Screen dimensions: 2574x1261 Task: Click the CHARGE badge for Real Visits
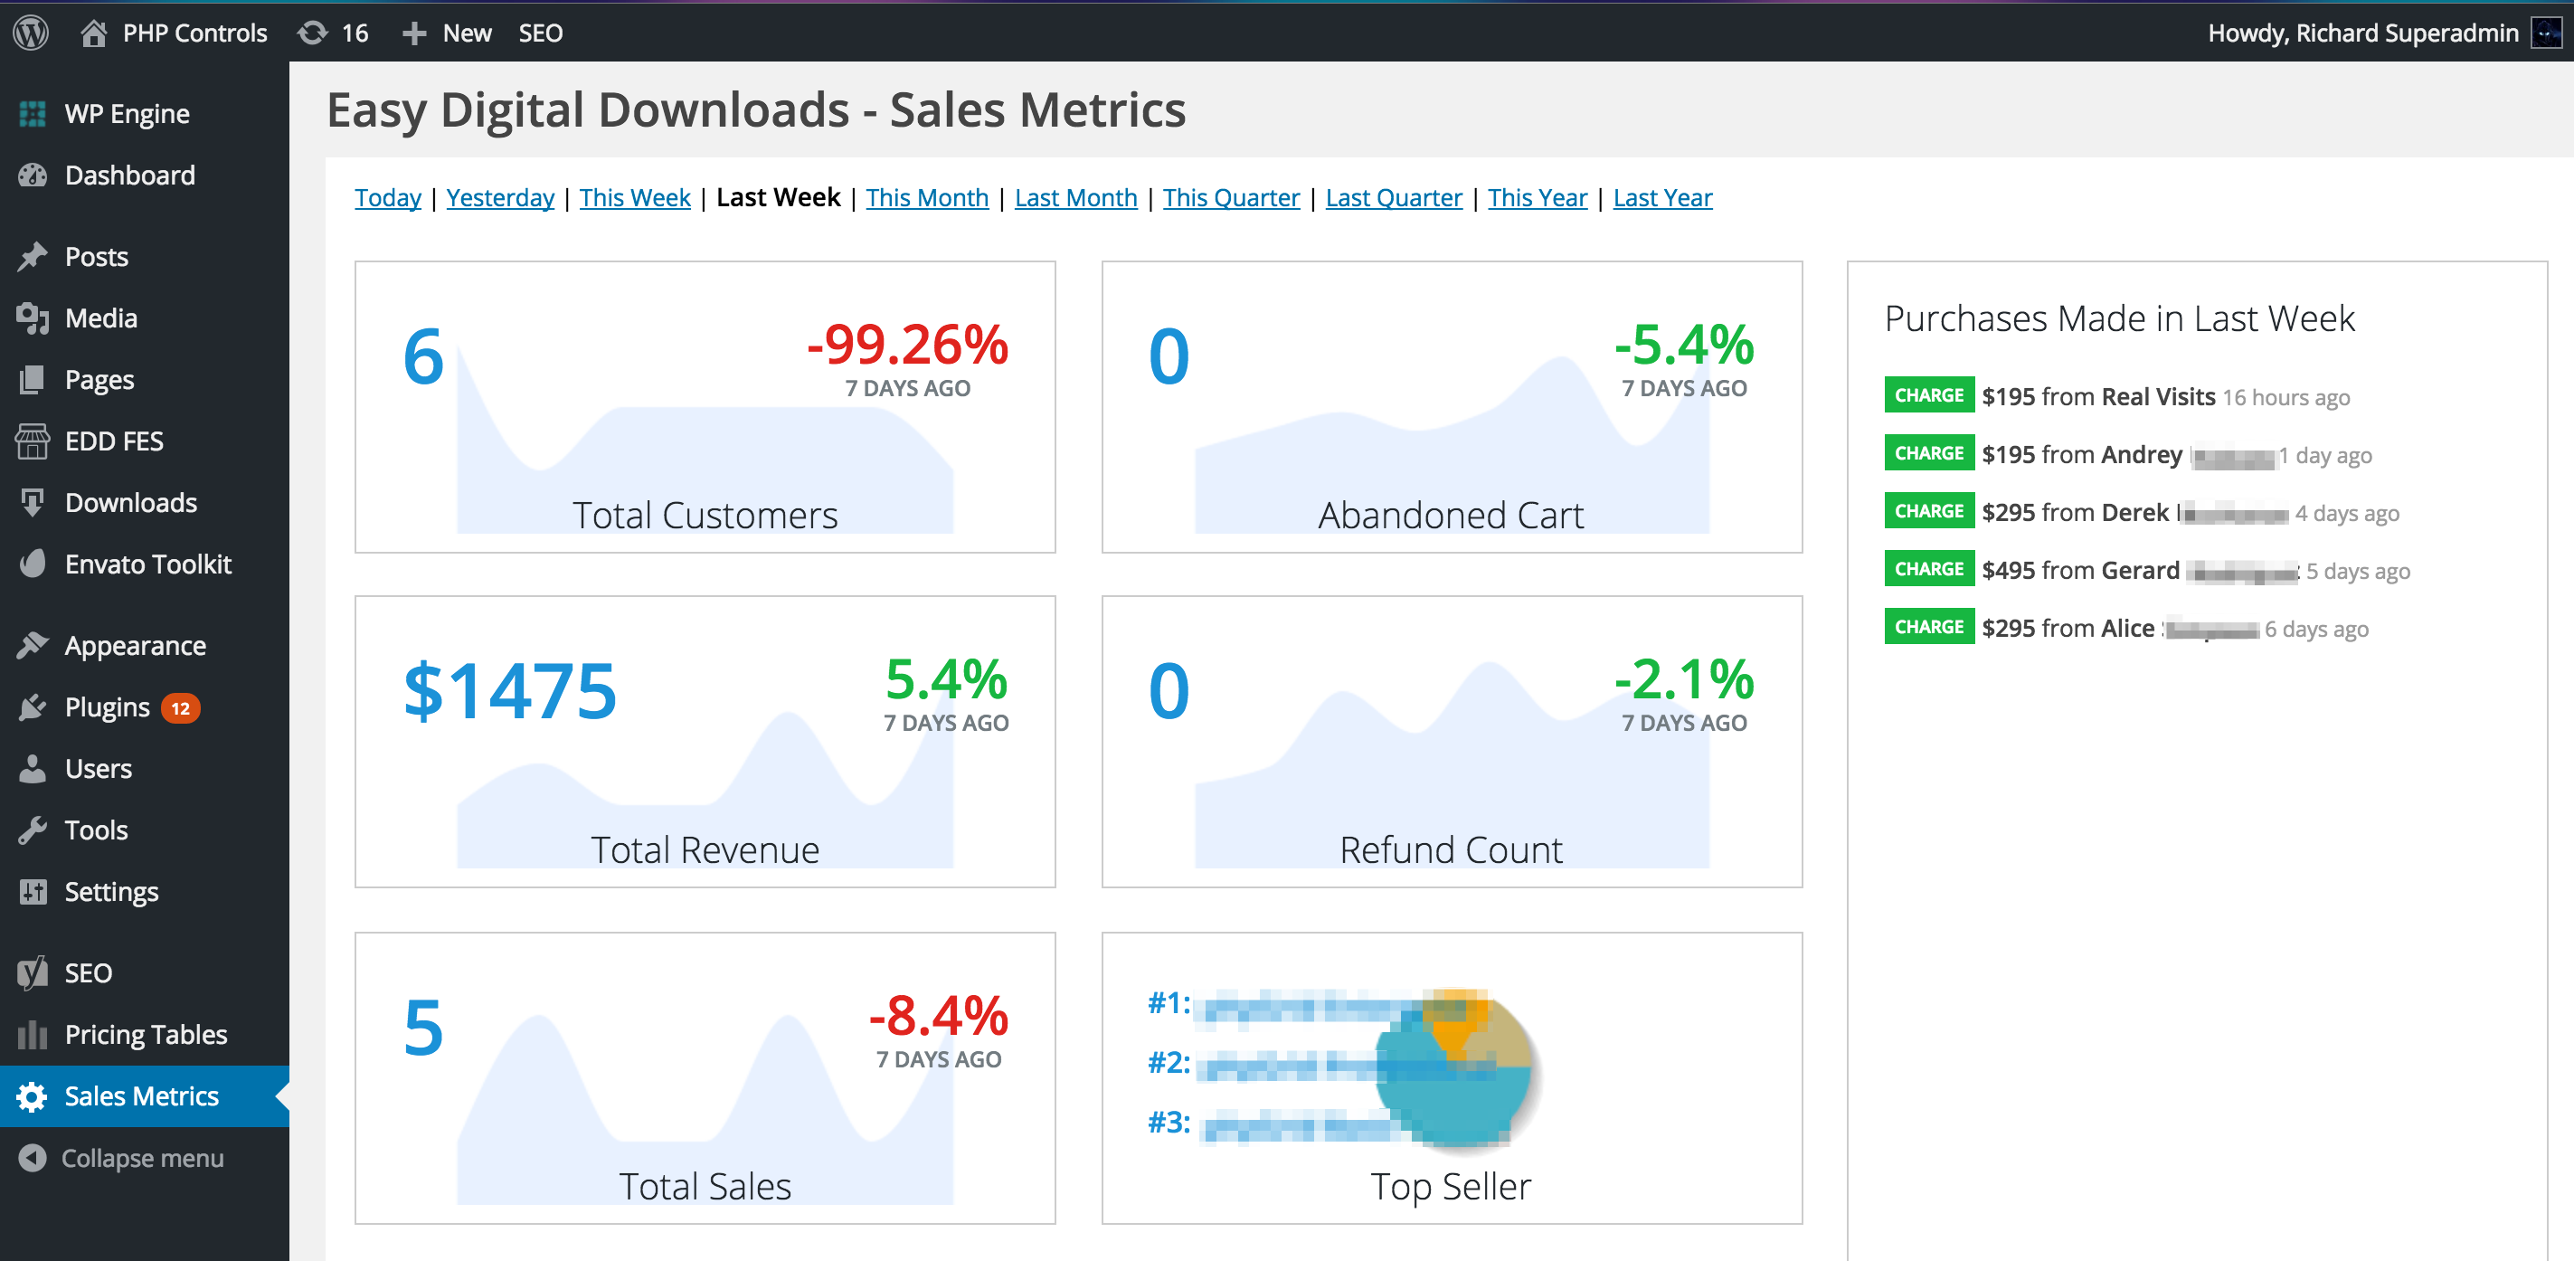coord(1928,394)
